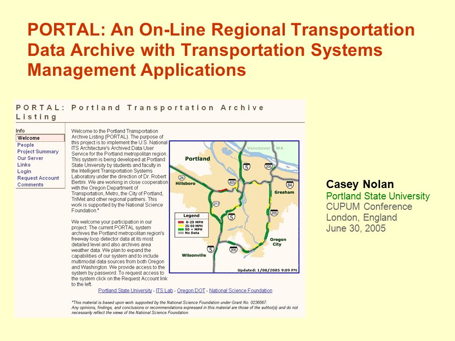Open the Comments sidebar link
Image resolution: width=455 pixels, height=341 pixels.
30,185
